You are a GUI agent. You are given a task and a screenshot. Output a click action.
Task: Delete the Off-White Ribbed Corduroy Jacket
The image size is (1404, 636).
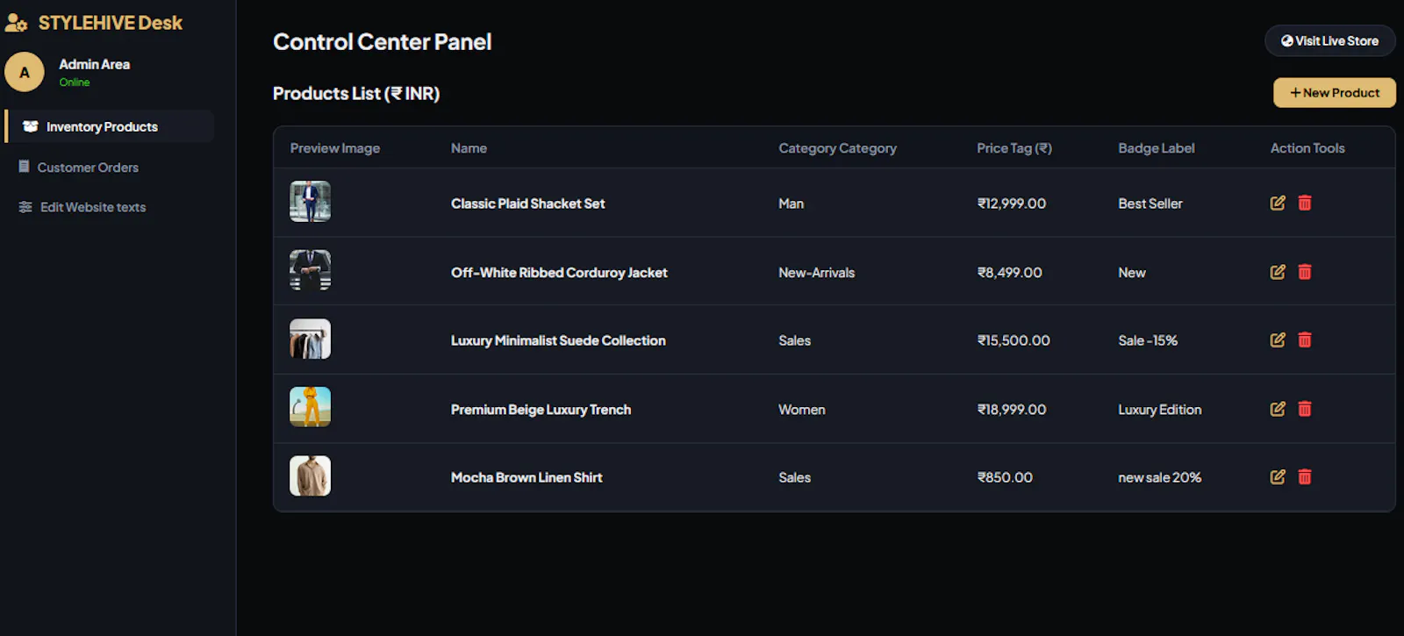[x=1305, y=272]
